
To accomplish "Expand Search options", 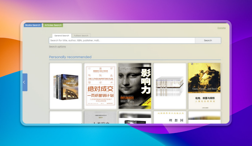I will [57, 47].
